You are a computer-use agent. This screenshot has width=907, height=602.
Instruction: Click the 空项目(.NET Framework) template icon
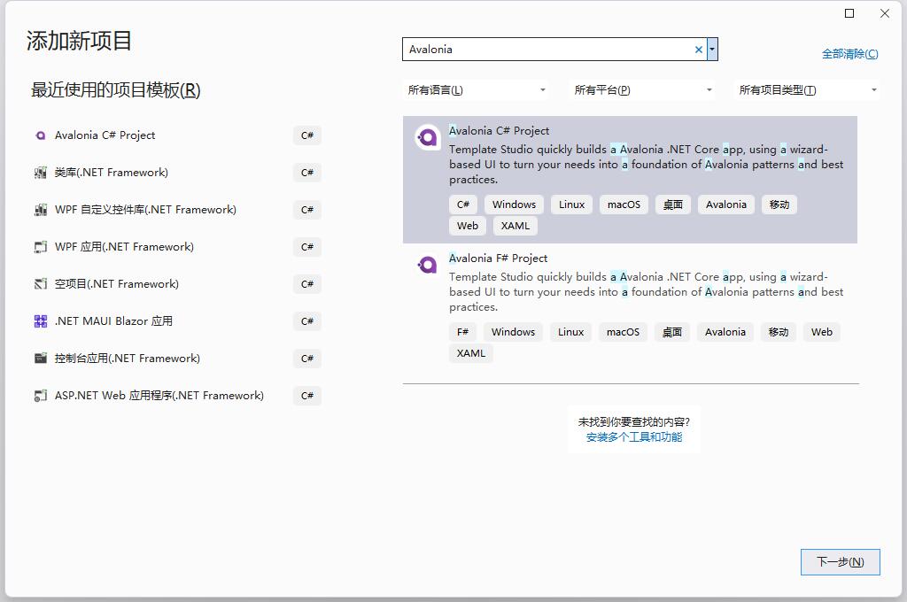pyautogui.click(x=40, y=284)
